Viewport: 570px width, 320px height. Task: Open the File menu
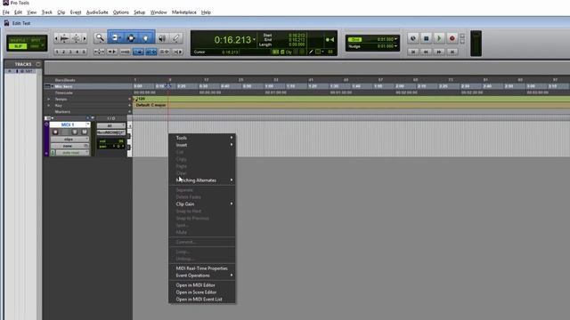[6, 12]
